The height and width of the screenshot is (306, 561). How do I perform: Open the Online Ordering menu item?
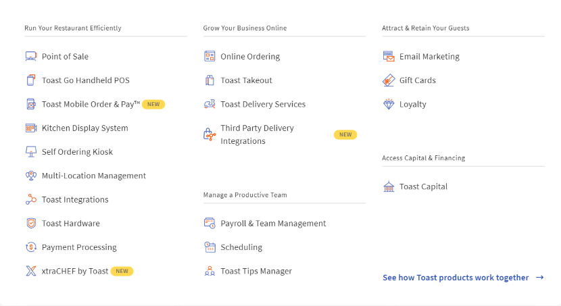pyautogui.click(x=249, y=57)
